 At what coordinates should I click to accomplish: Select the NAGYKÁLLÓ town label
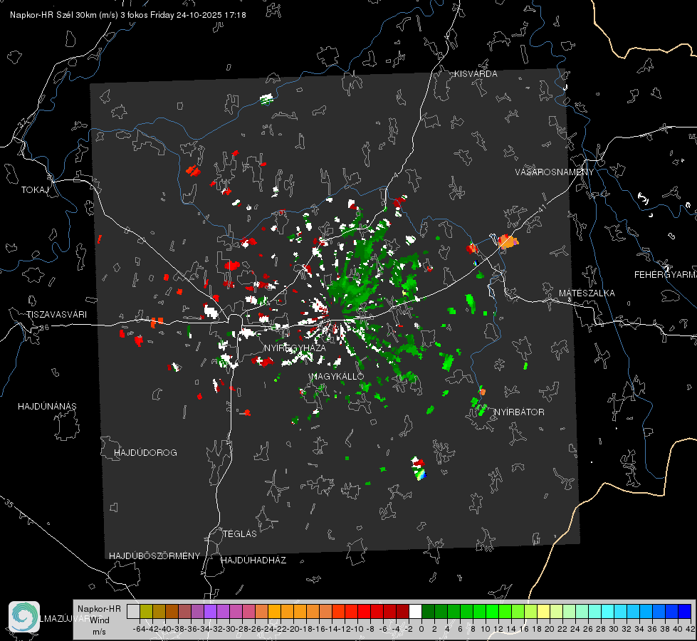[337, 376]
